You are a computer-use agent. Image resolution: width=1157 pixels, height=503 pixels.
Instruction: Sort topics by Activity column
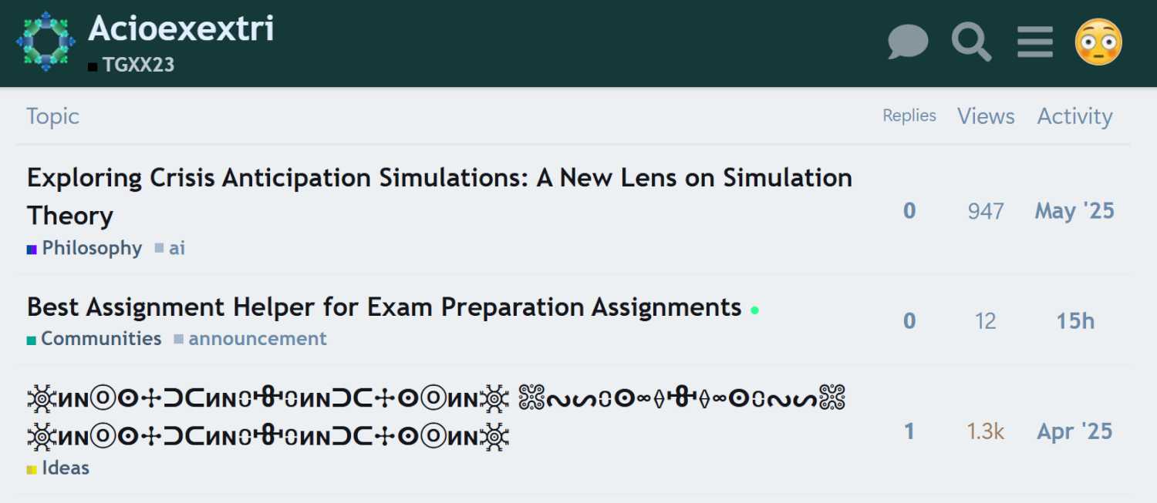pyautogui.click(x=1074, y=116)
